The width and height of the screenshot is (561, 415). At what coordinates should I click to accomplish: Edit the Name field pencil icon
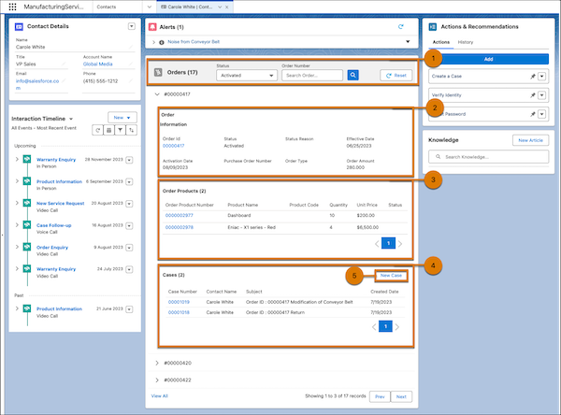pyautogui.click(x=131, y=47)
